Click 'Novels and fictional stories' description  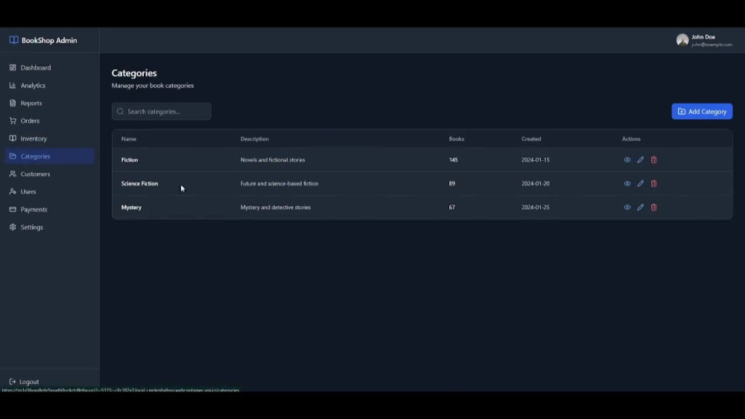tap(273, 160)
